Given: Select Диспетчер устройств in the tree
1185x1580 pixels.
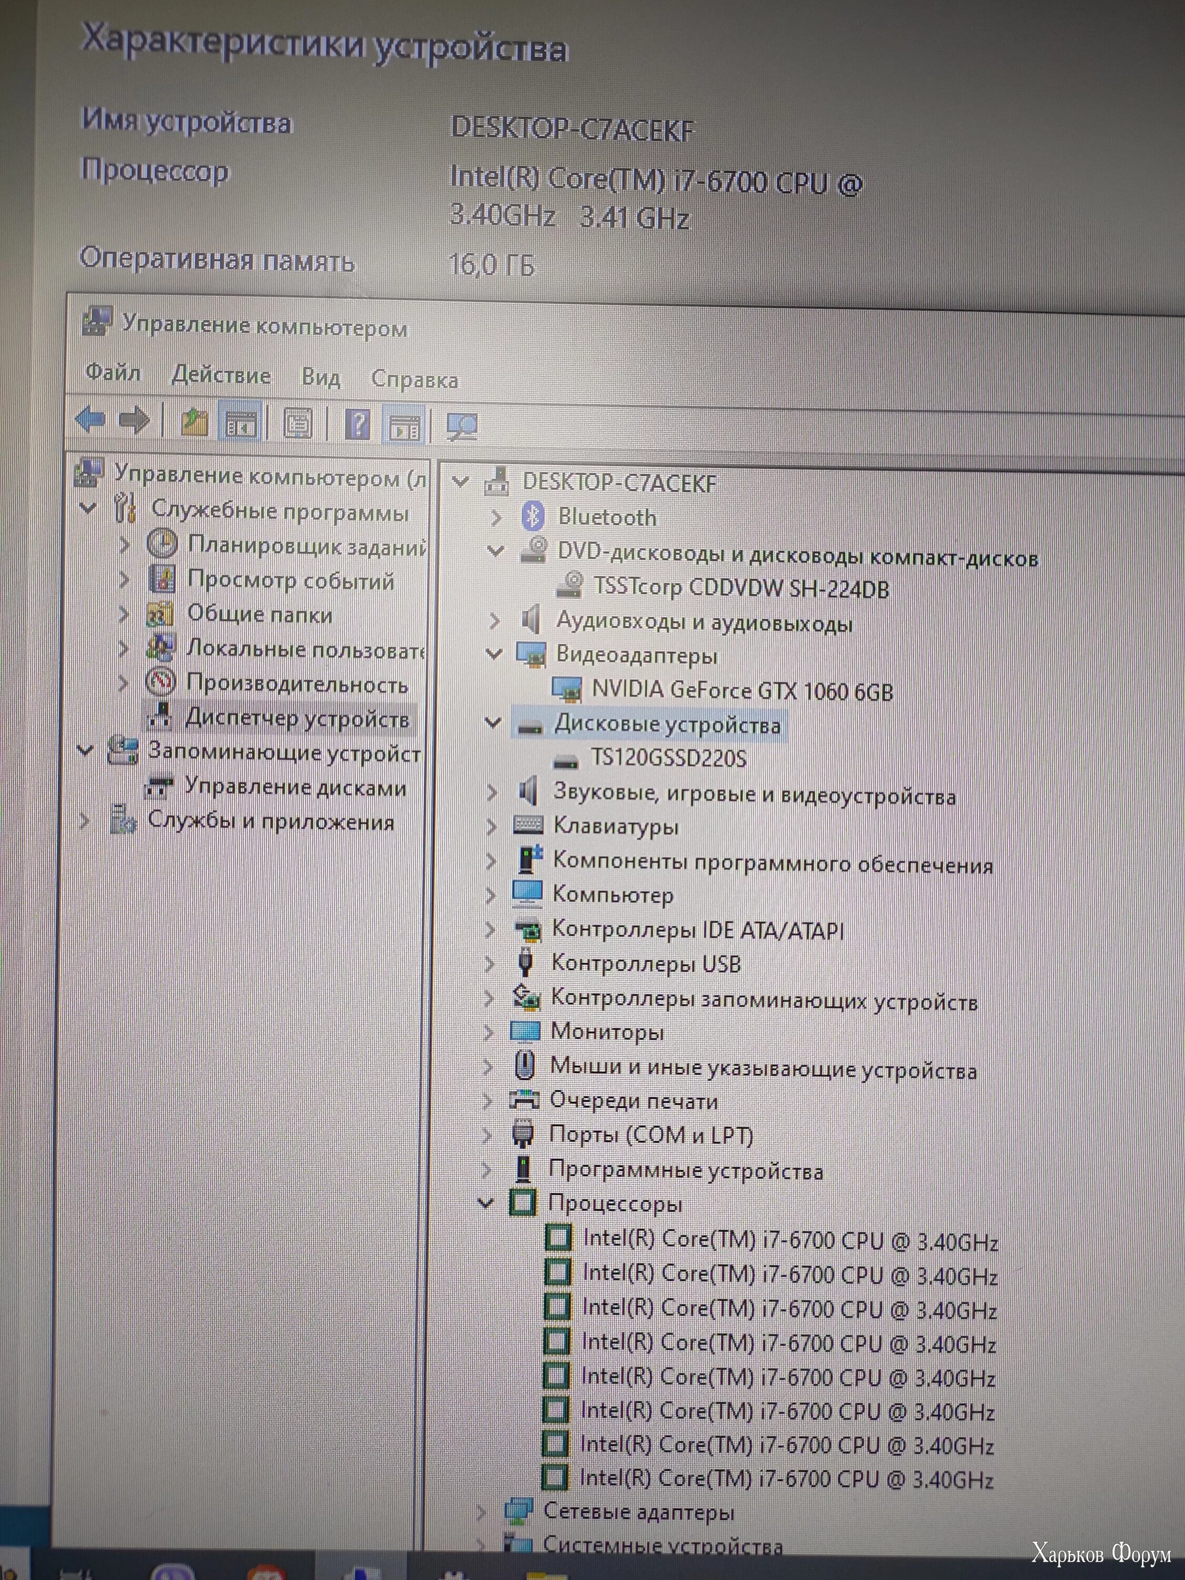Looking at the screenshot, I should pyautogui.click(x=297, y=718).
